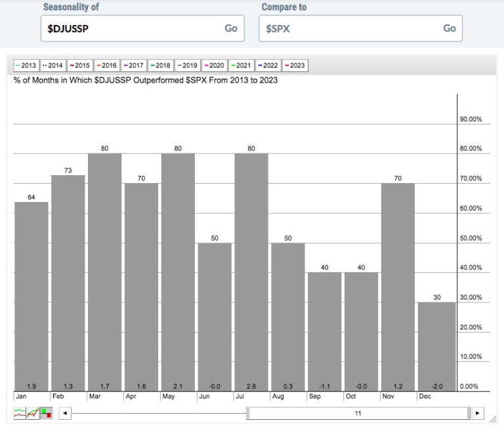This screenshot has width=504, height=429.
Task: Toggle the 2023 year series
Action: pos(295,66)
